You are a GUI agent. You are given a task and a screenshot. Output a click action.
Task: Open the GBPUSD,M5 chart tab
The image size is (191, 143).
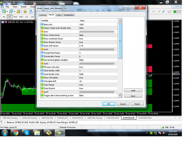(47, 118)
